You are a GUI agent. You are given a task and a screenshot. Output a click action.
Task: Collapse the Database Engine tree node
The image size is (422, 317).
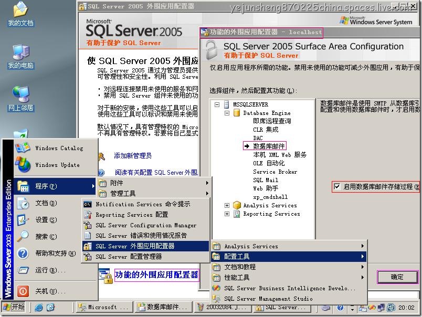227,113
